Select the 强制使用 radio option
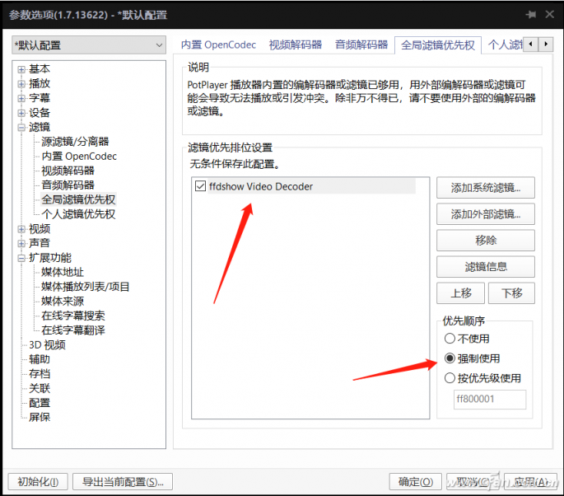This screenshot has width=564, height=496. click(450, 358)
